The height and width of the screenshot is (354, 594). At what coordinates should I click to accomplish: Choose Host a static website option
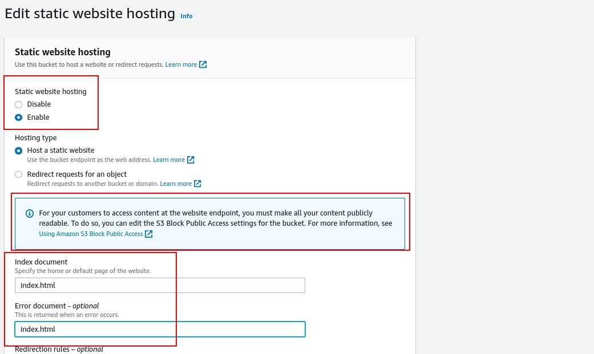pos(19,150)
